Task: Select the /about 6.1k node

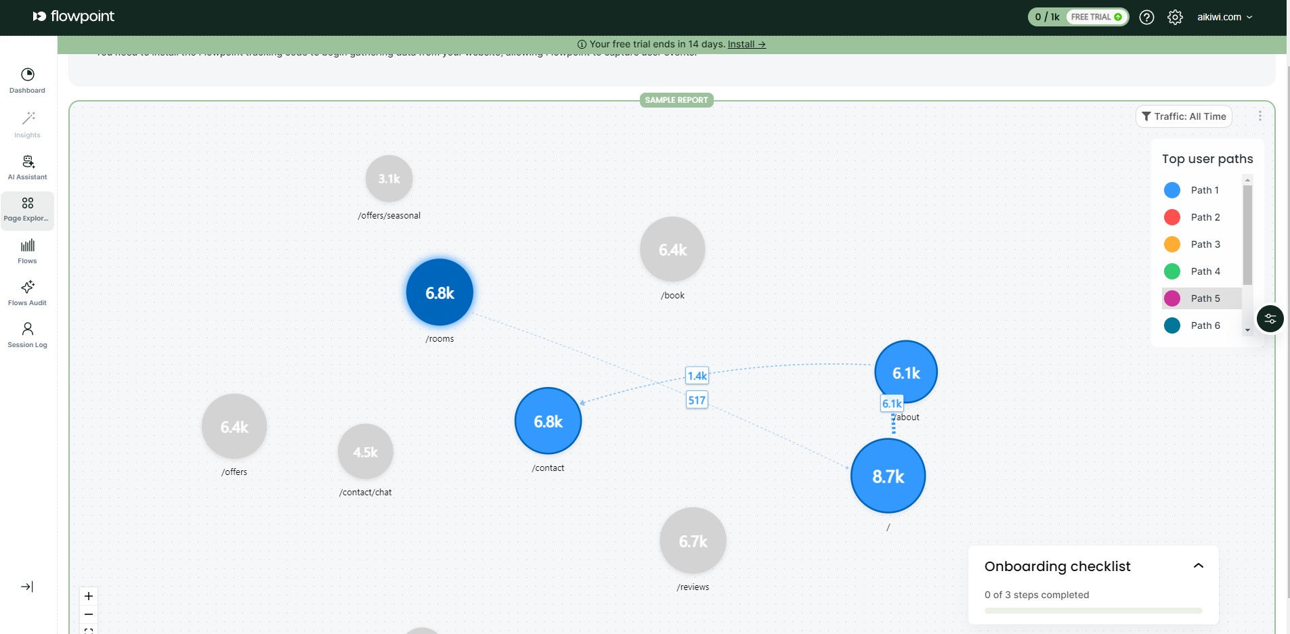Action: click(906, 372)
